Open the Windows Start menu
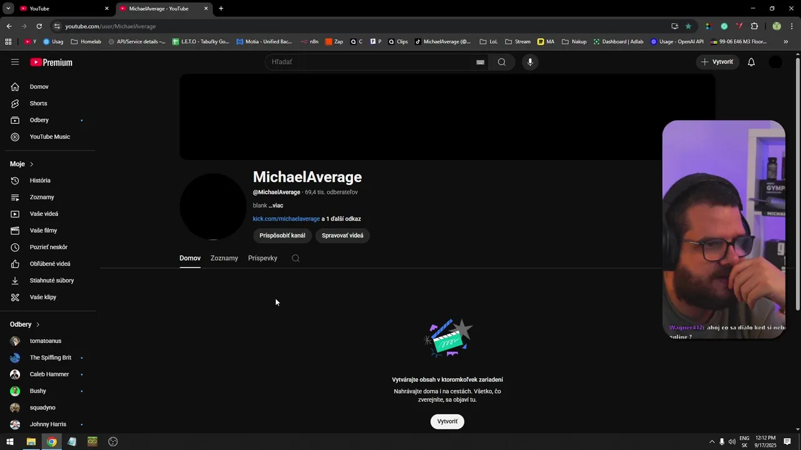Image resolution: width=801 pixels, height=450 pixels. click(x=10, y=442)
